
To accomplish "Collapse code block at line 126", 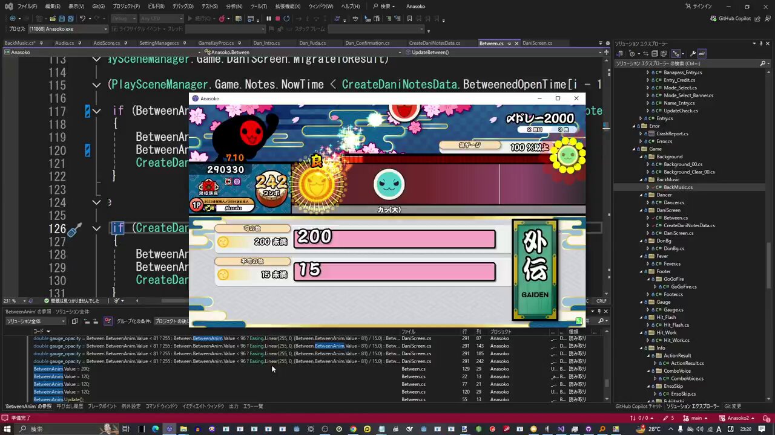I will tap(96, 228).
